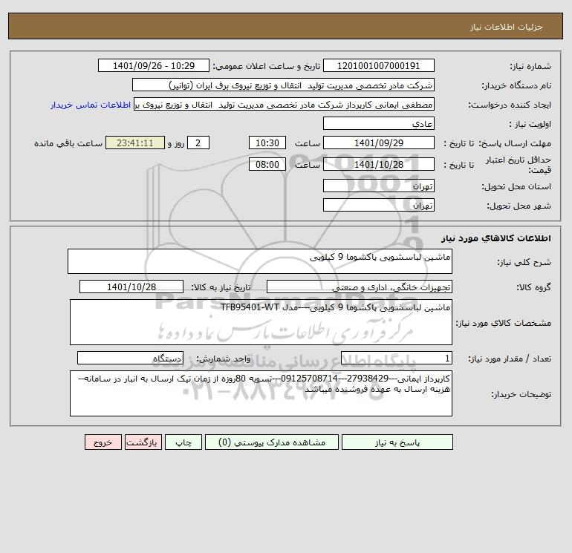This screenshot has height=553, width=572.
Task: Click the شهر محل تحویل field تهران
Action: [x=379, y=205]
